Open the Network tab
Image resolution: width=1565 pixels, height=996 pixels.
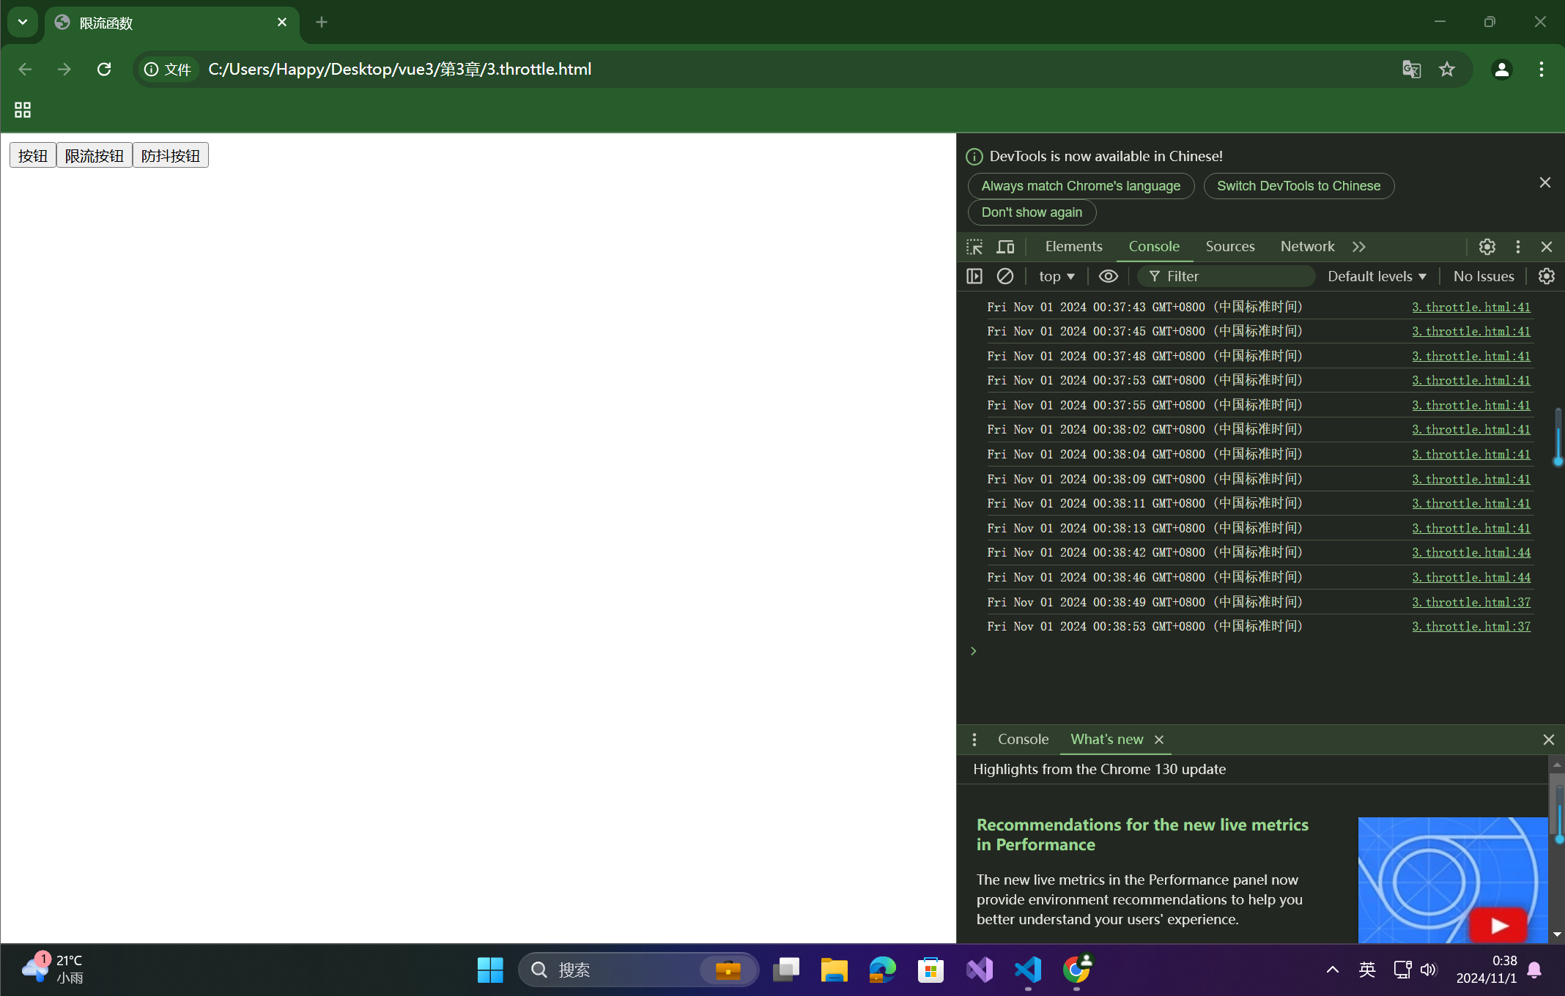[x=1307, y=247]
